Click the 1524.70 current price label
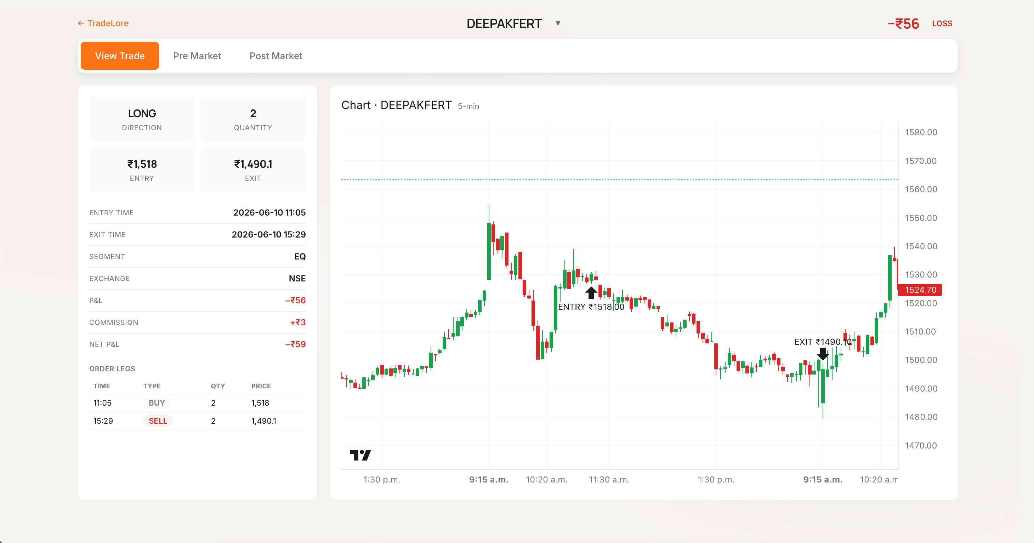1034x543 pixels. click(x=920, y=290)
